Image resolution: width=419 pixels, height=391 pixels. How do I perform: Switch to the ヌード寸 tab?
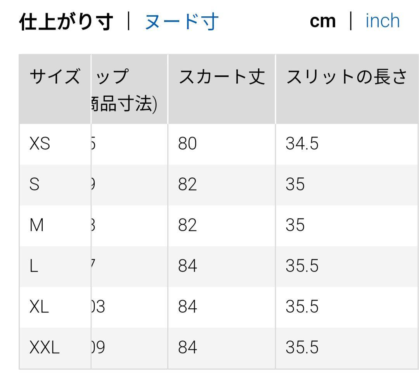pos(182,21)
